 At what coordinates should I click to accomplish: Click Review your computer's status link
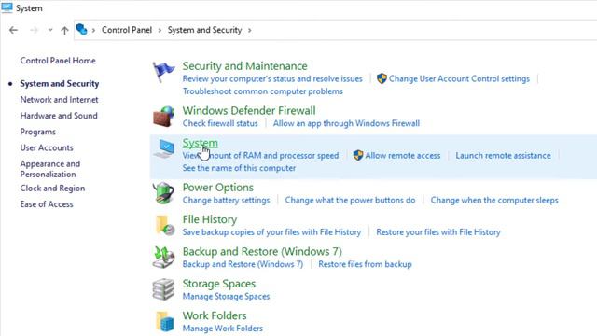coord(272,78)
